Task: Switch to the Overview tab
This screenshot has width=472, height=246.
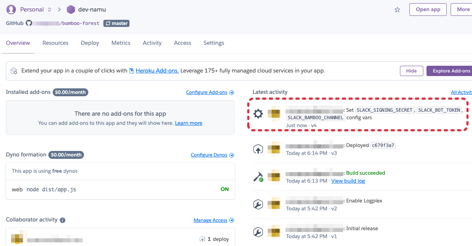Action: [18, 43]
